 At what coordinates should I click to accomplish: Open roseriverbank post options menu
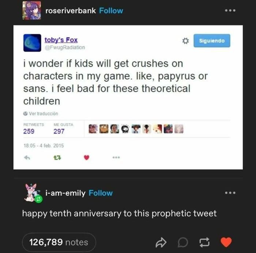pyautogui.click(x=230, y=11)
